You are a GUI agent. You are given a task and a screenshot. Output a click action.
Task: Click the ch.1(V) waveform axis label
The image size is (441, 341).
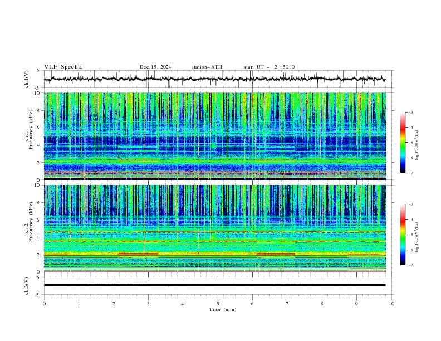(x=26, y=79)
